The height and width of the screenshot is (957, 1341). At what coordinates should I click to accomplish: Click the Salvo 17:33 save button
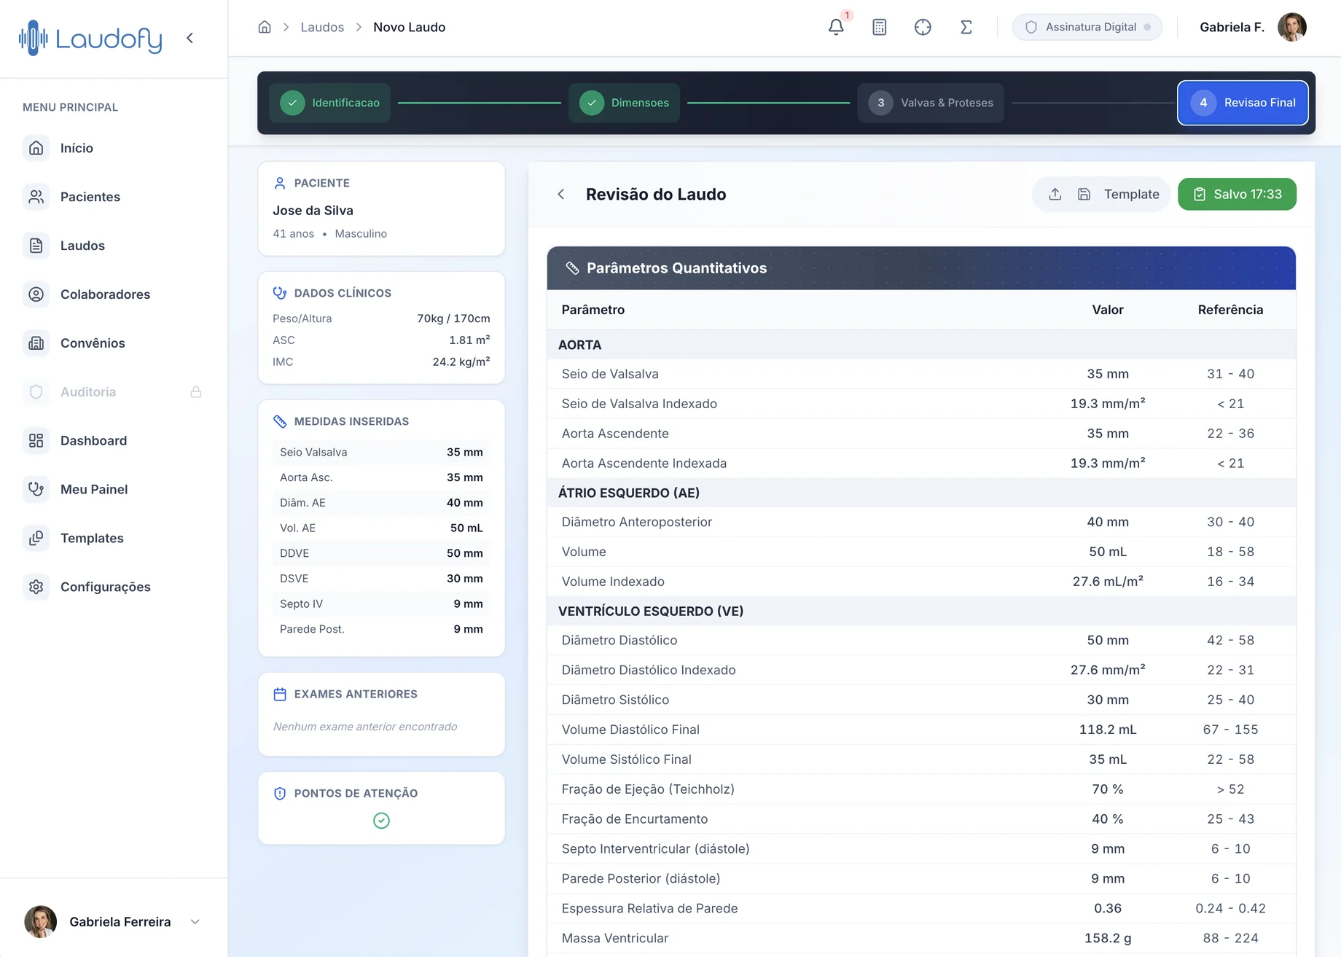pyautogui.click(x=1237, y=195)
